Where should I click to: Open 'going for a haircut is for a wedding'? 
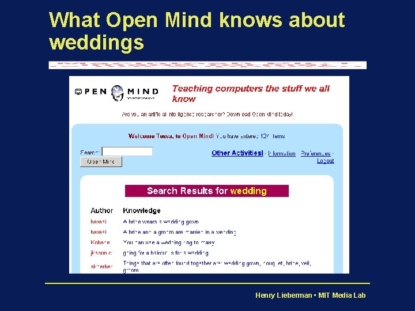165,253
